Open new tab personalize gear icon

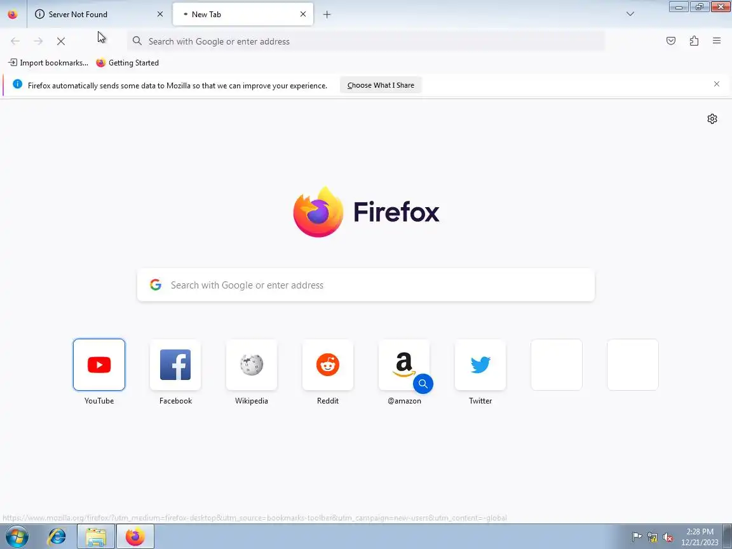click(712, 119)
